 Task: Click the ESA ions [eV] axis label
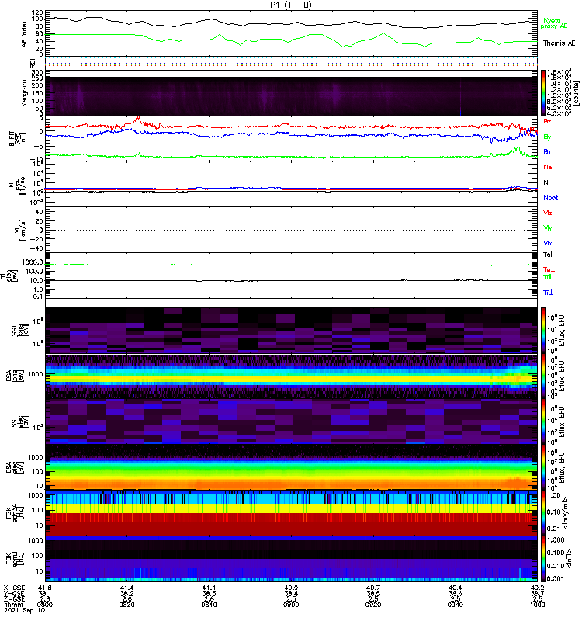[15, 376]
